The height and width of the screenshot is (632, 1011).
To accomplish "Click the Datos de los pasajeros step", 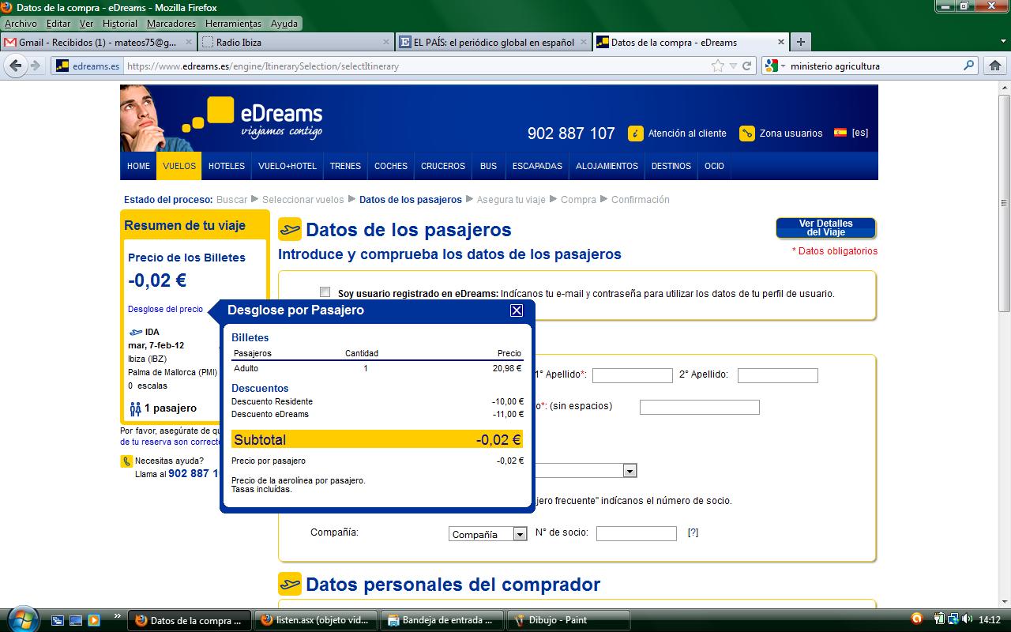I will [x=410, y=200].
